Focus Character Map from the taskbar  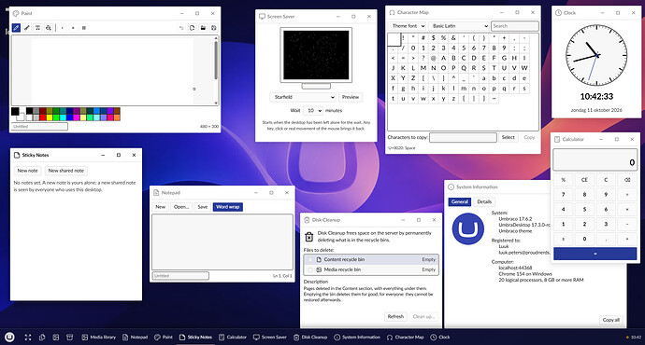[x=405, y=338]
